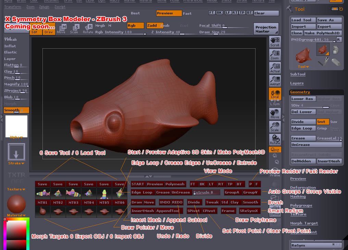This screenshot has height=250, width=348.
Task: Expand the SubTool panel
Action: point(298,74)
